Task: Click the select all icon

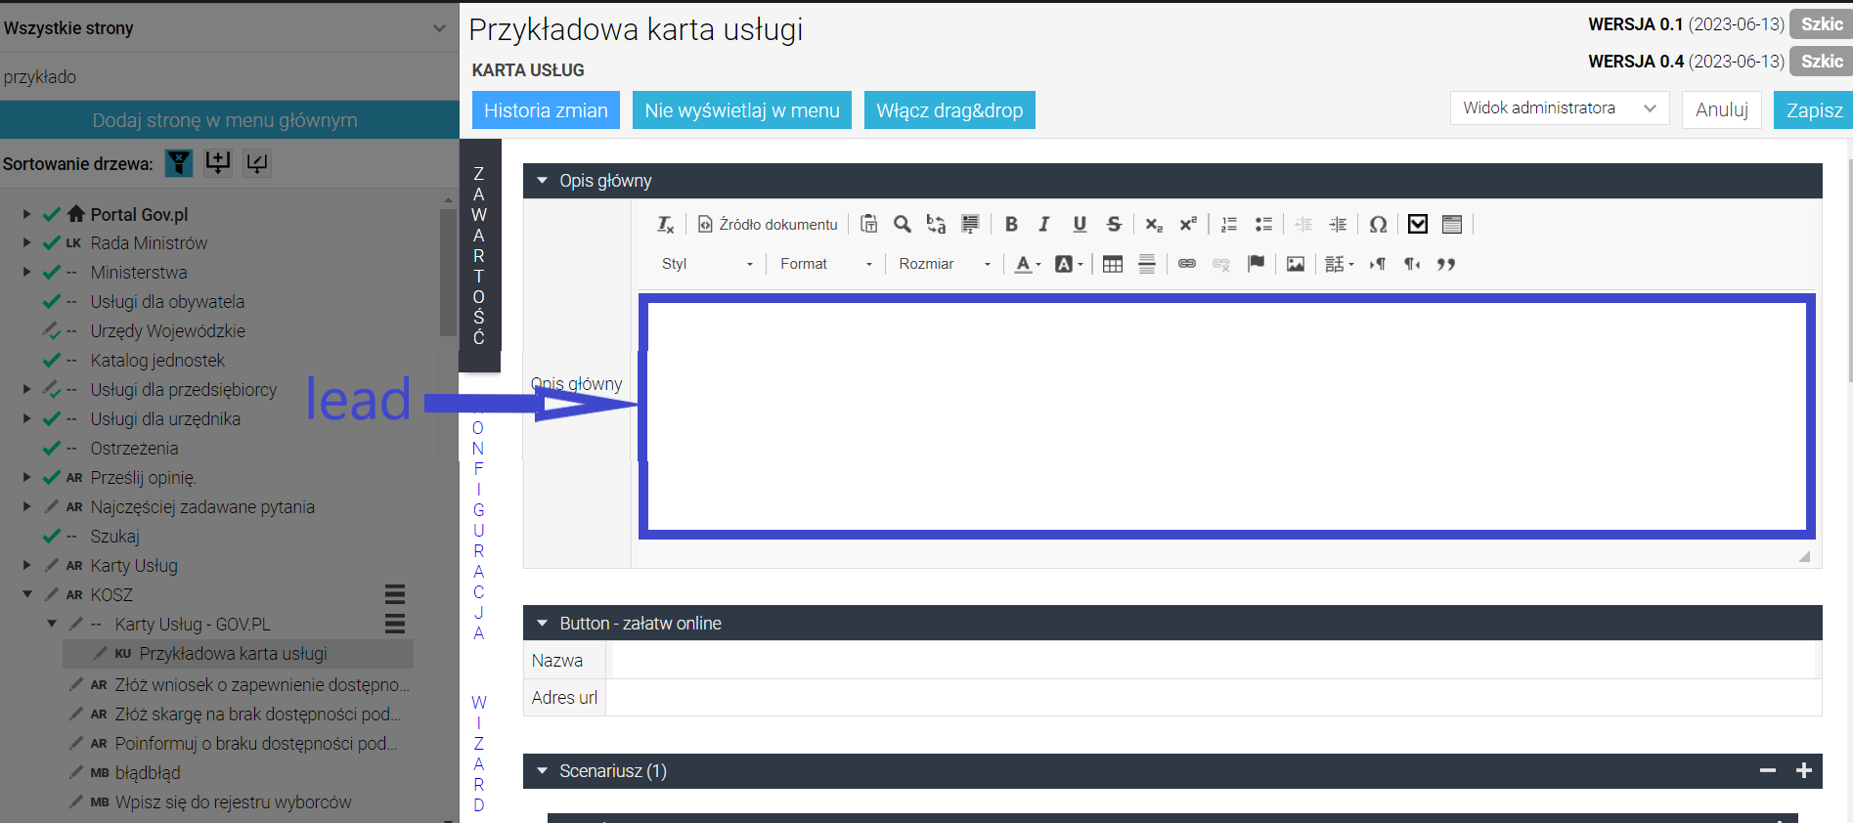Action: click(970, 225)
